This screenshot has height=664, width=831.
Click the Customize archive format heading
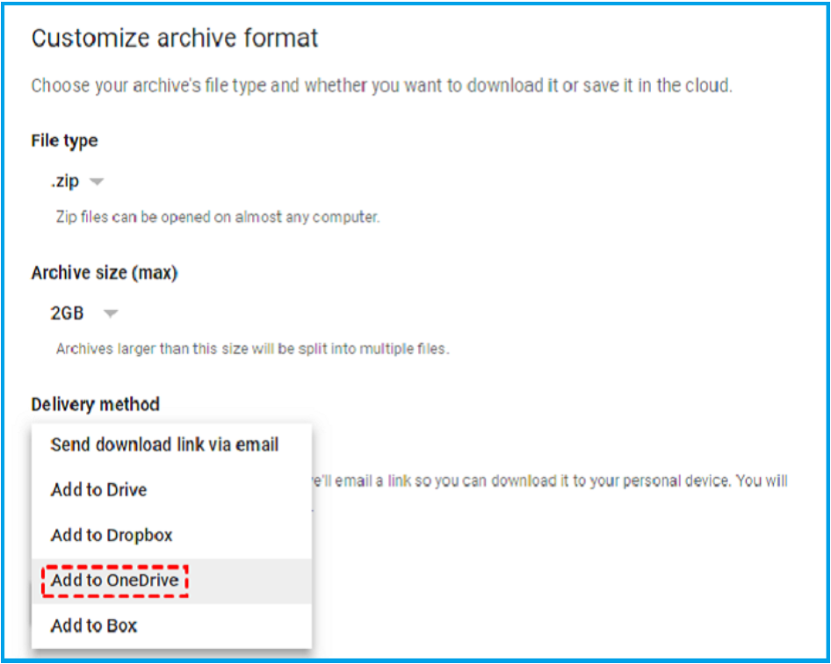point(174,38)
